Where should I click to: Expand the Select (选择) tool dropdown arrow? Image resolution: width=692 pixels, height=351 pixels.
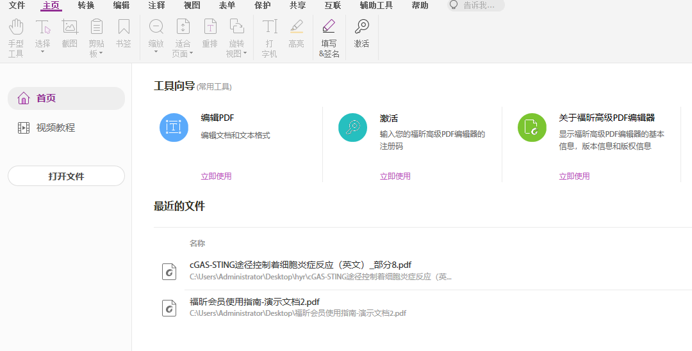click(x=43, y=52)
